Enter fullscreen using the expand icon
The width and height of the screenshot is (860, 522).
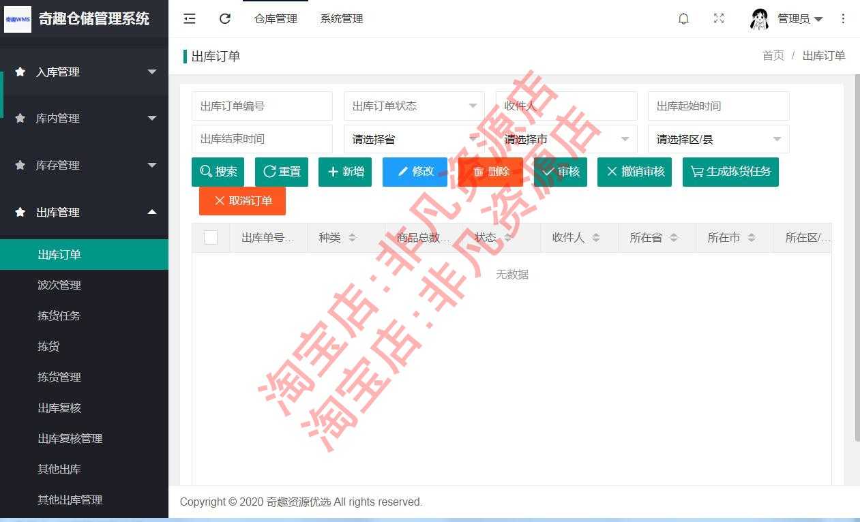coord(719,18)
